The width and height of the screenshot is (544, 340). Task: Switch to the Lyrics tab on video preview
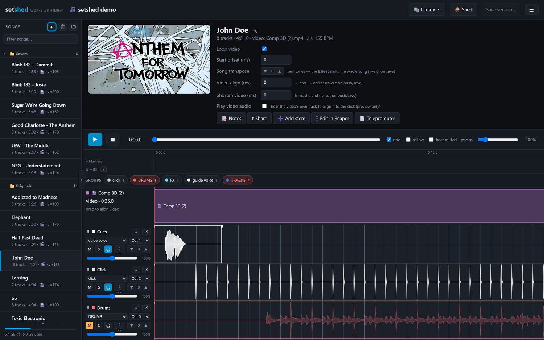click(159, 33)
